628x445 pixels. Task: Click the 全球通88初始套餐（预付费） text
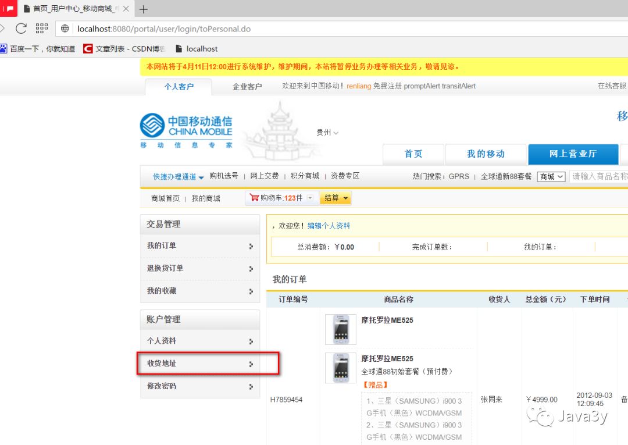click(x=406, y=371)
